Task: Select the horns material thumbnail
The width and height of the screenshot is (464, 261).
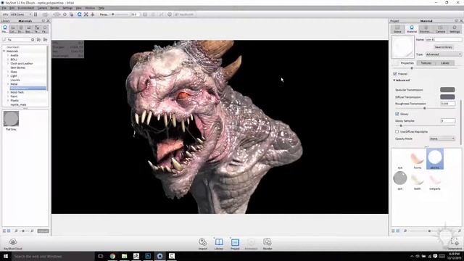Action: coord(418,159)
